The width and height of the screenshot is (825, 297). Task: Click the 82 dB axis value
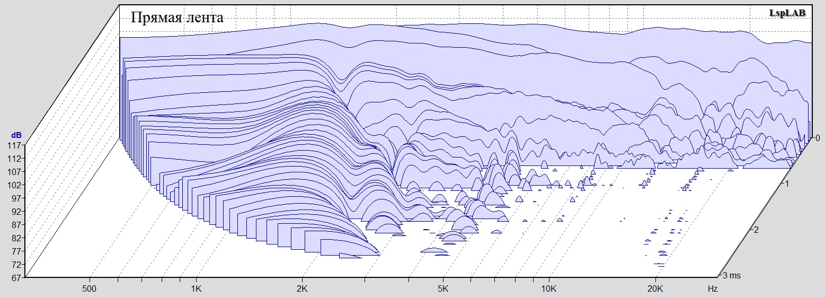click(17, 238)
